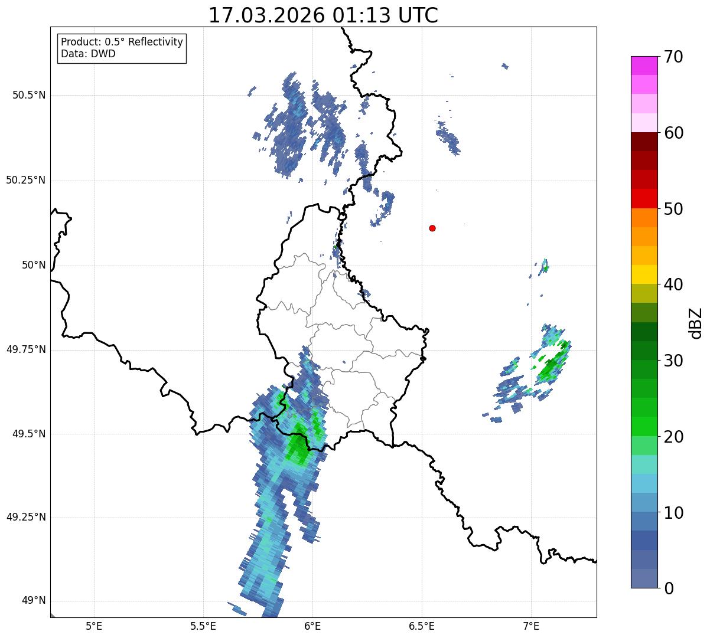Click the green echo cell east near 7.1°E
The width and height of the screenshot is (710, 638).
pyautogui.click(x=552, y=365)
